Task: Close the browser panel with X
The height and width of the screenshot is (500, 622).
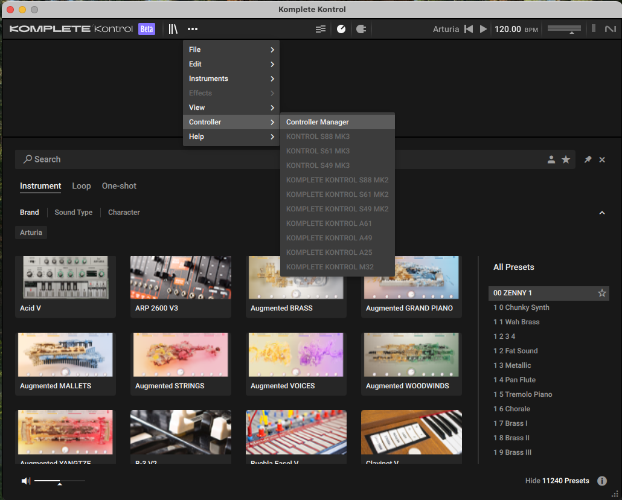Action: (x=601, y=159)
